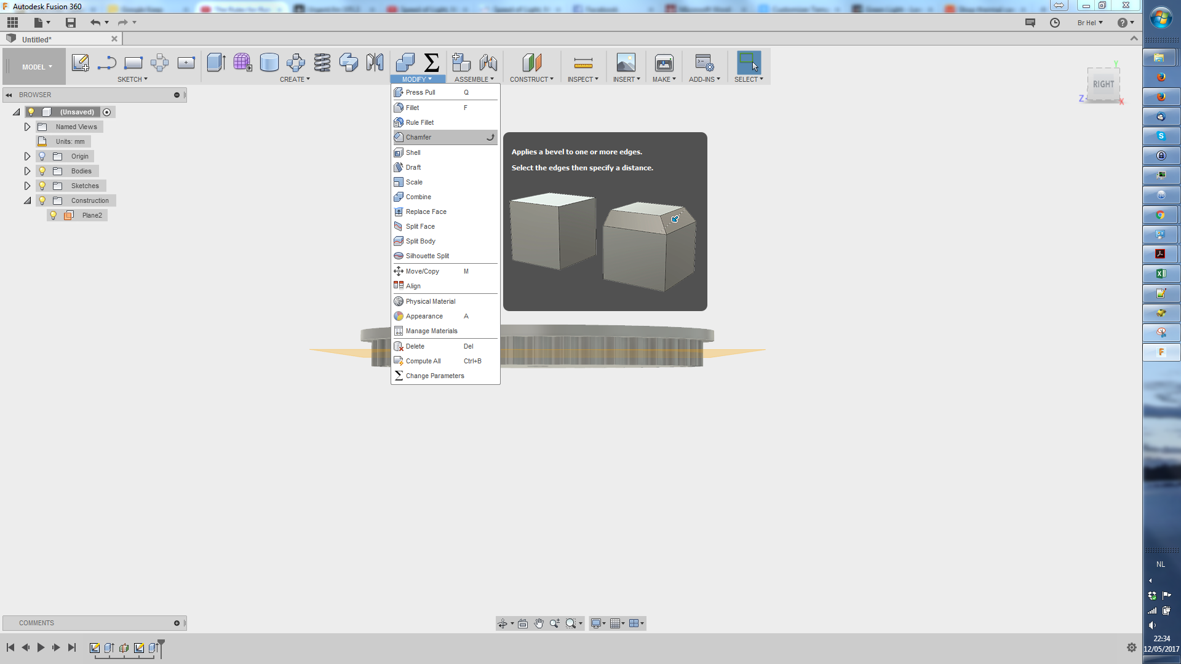Click the Chamfer menu item
This screenshot has width=1181, height=664.
tap(418, 136)
